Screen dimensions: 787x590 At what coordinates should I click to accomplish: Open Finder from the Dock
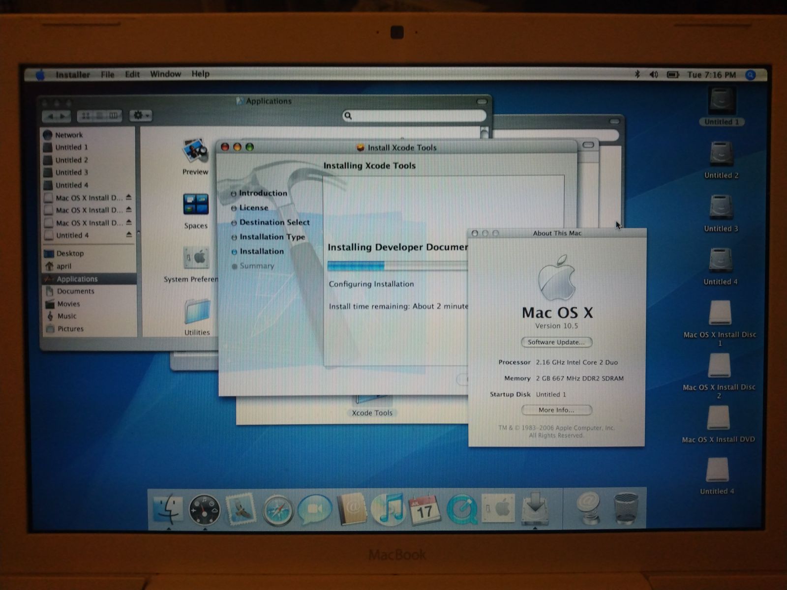(x=168, y=509)
